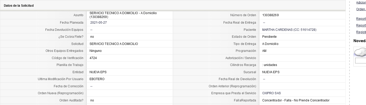Click the cloud icon under Novedades

tap(360, 52)
